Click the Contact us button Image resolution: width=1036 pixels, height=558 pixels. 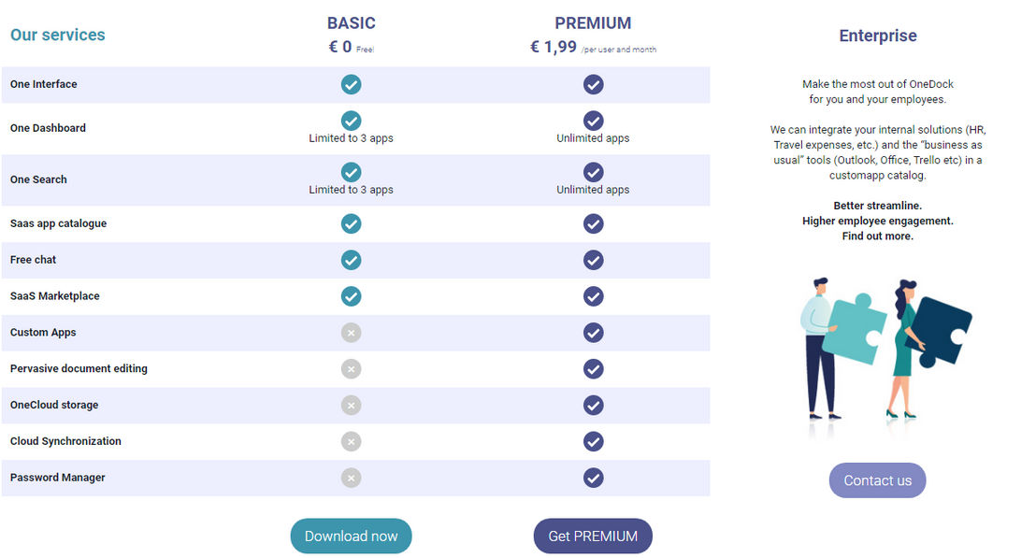(x=877, y=480)
